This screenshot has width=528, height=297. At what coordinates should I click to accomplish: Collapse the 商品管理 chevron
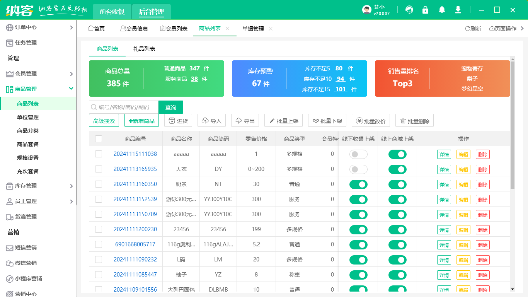(71, 89)
